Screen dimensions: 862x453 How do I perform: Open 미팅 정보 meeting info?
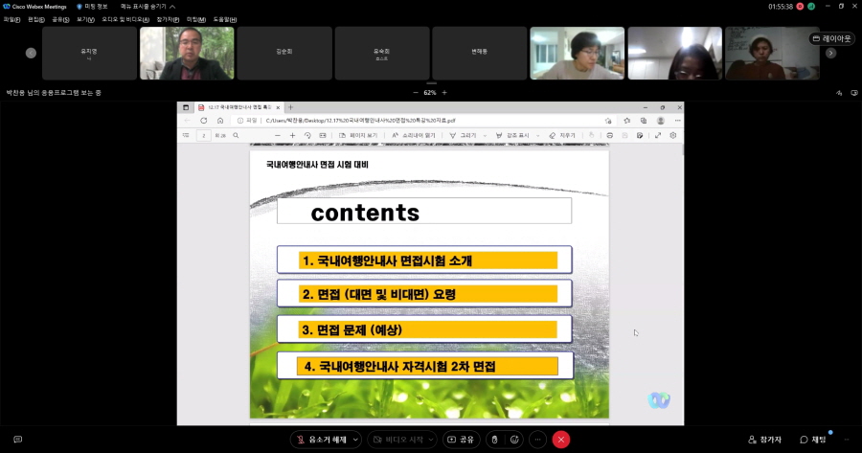click(x=92, y=7)
